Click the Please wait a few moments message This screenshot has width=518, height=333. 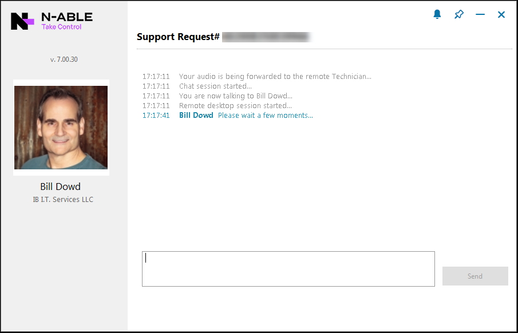(x=265, y=116)
